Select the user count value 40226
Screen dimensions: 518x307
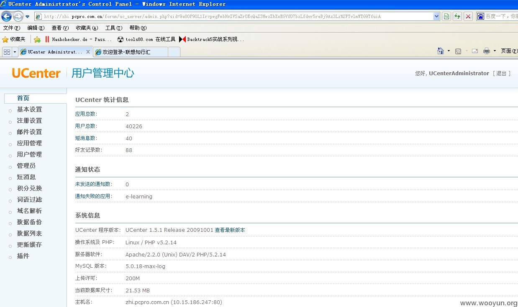pyautogui.click(x=134, y=126)
